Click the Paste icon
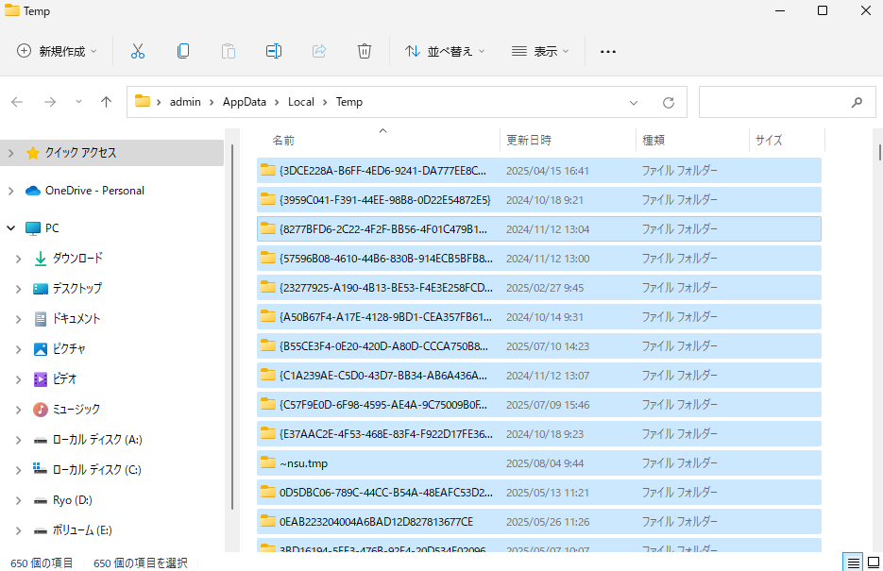 coord(228,50)
